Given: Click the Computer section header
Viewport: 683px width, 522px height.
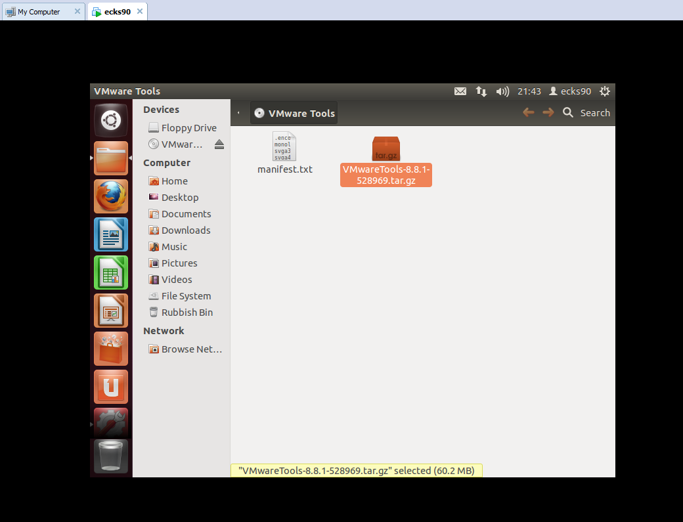Looking at the screenshot, I should (167, 163).
